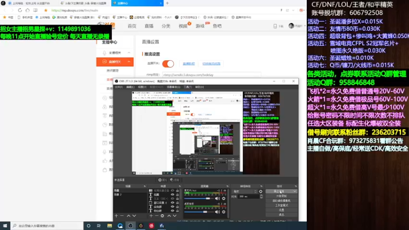Pop out the Audio Mixer dock panel
Viewport: 409px width, 230px height.
click(x=228, y=186)
